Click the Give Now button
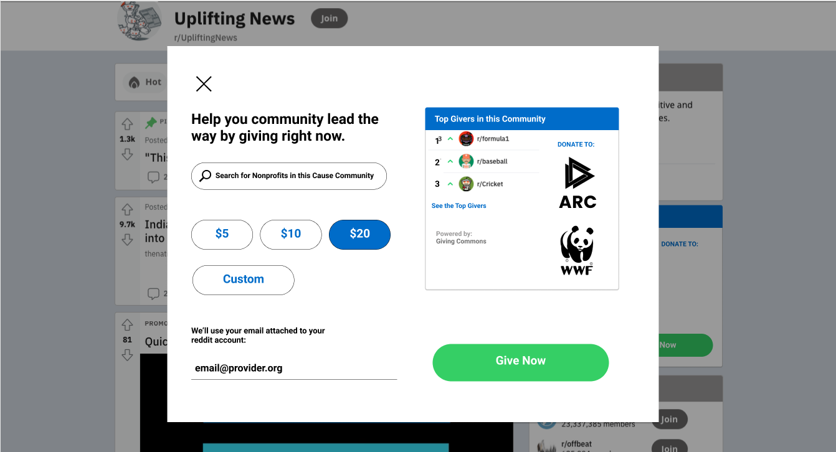 (x=520, y=362)
